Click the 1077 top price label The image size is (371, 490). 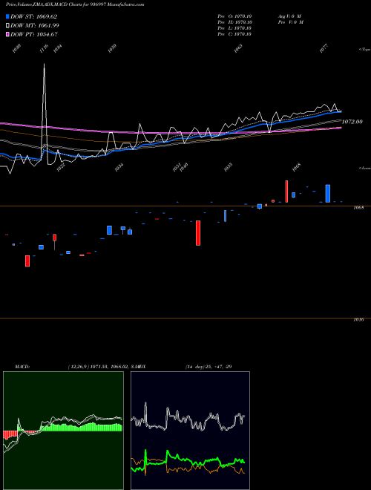click(x=324, y=48)
